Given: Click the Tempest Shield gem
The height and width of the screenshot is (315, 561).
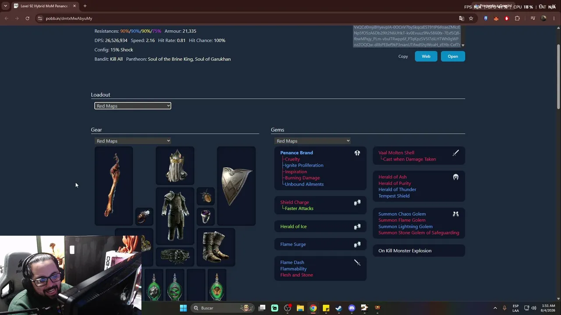Looking at the screenshot, I should pos(394,196).
